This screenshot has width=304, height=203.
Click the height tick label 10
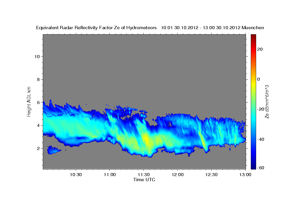point(37,56)
